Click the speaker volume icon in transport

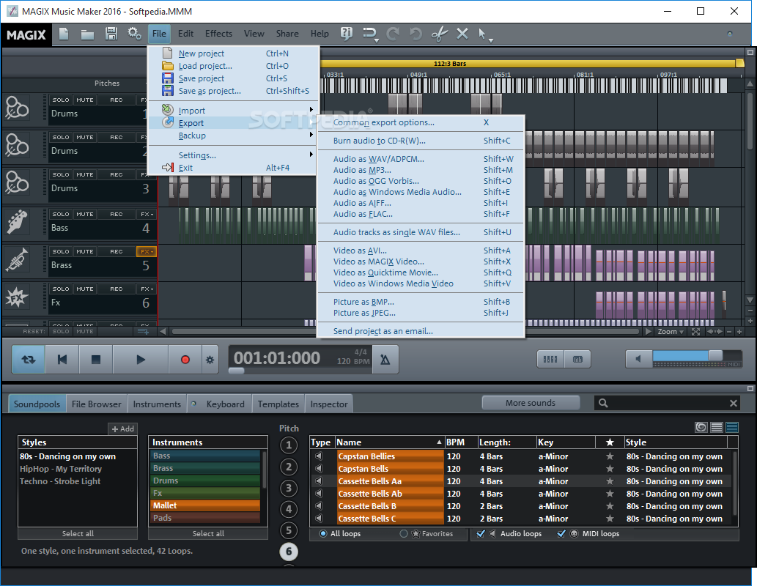click(638, 359)
